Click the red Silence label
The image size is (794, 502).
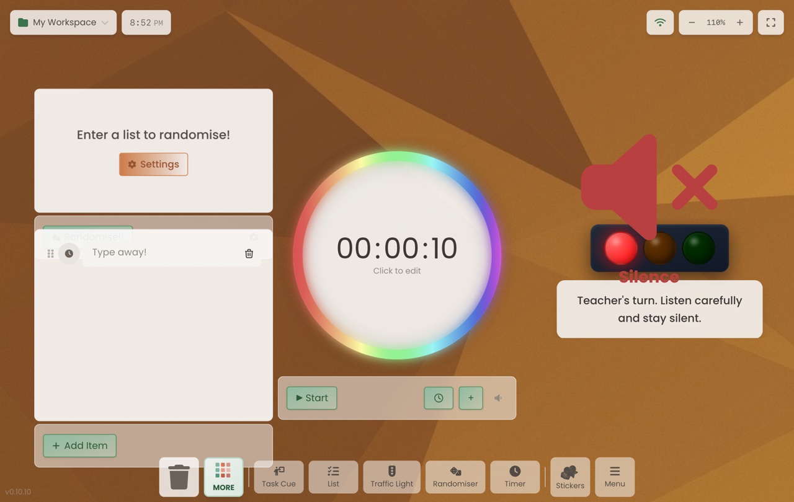tap(649, 277)
